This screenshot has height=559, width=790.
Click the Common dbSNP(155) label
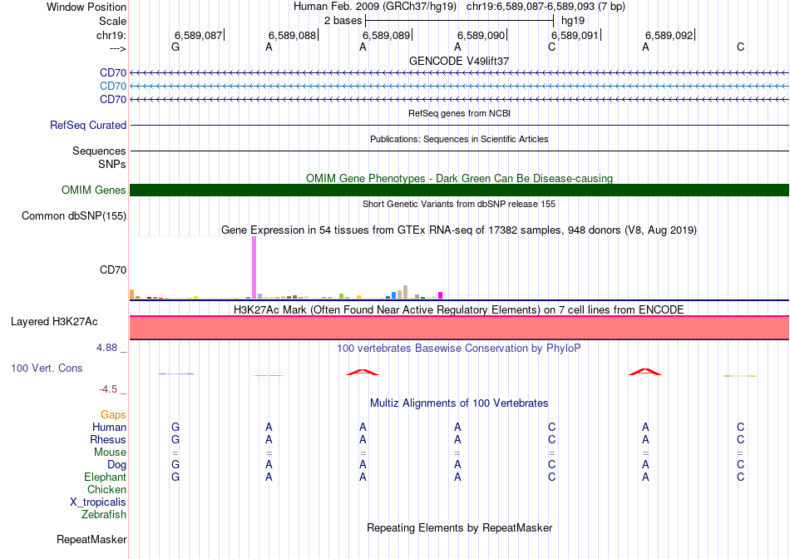[x=74, y=215]
